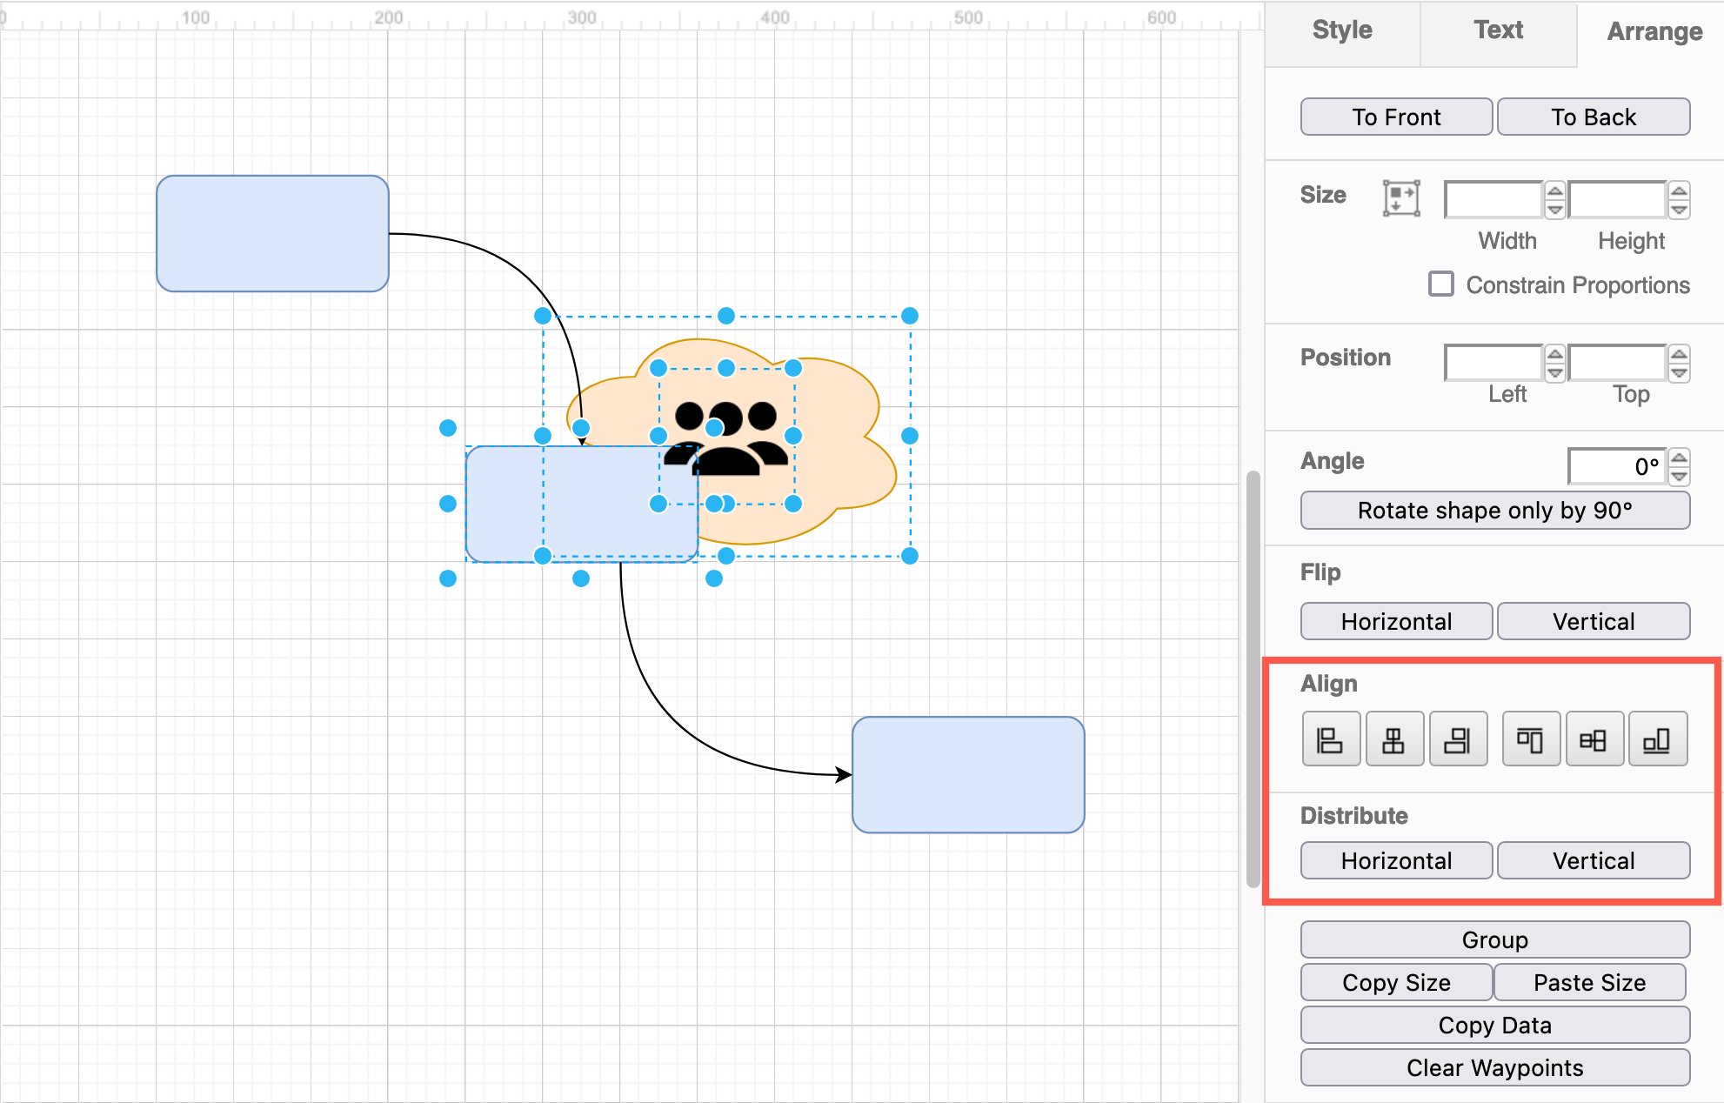Select the Align Center horizontally icon
Screen dimensions: 1724x1103
point(1394,739)
